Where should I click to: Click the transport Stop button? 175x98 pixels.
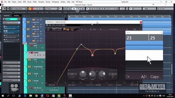click(74, 9)
